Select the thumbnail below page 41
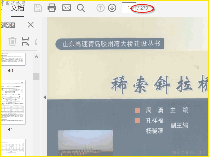209x157 pixels. tap(13, 147)
